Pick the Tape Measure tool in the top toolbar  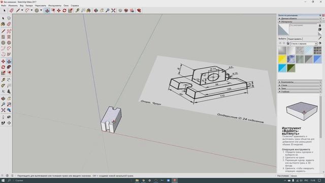(x=77, y=10)
